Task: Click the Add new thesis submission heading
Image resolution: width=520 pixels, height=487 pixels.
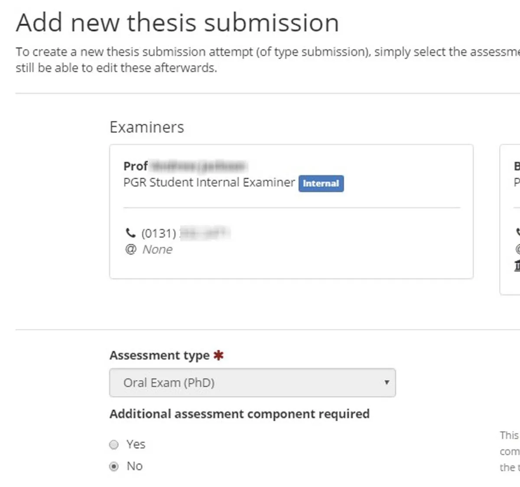Action: pyautogui.click(x=177, y=23)
